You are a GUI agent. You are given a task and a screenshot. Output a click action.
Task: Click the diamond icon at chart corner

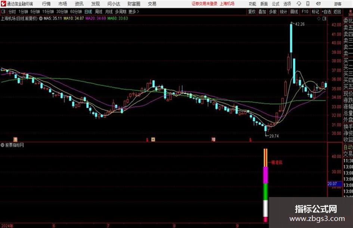pyautogui.click(x=319, y=19)
